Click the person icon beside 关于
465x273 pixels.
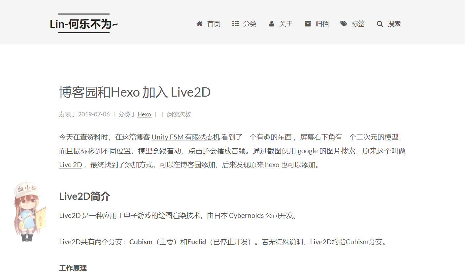tap(271, 23)
